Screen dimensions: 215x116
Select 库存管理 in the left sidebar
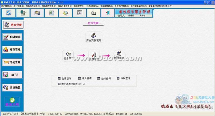(13, 50)
